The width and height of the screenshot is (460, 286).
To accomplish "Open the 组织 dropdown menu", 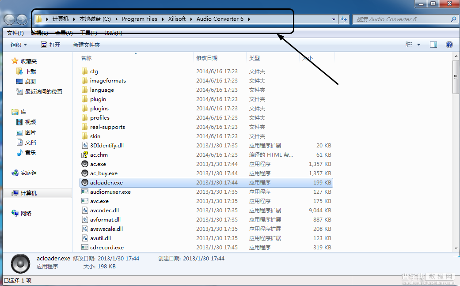I will coord(19,45).
